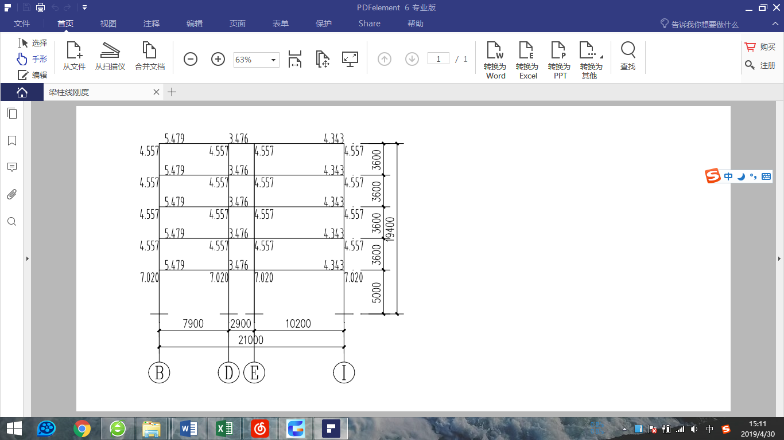Image resolution: width=784 pixels, height=440 pixels.
Task: Click the zoom in plus icon
Action: [x=218, y=59]
